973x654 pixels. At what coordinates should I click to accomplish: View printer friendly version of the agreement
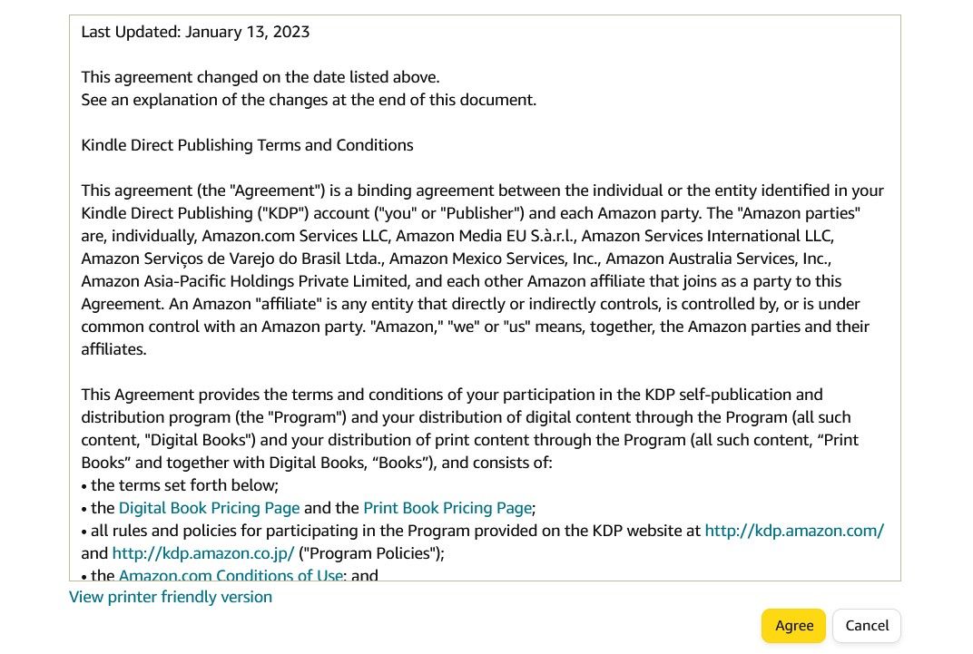[170, 596]
